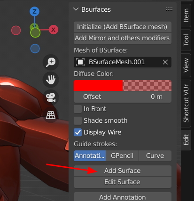Viewport: 194px width, 201px height.
Task: Click the Diffuse Color: label
Action: [94, 74]
